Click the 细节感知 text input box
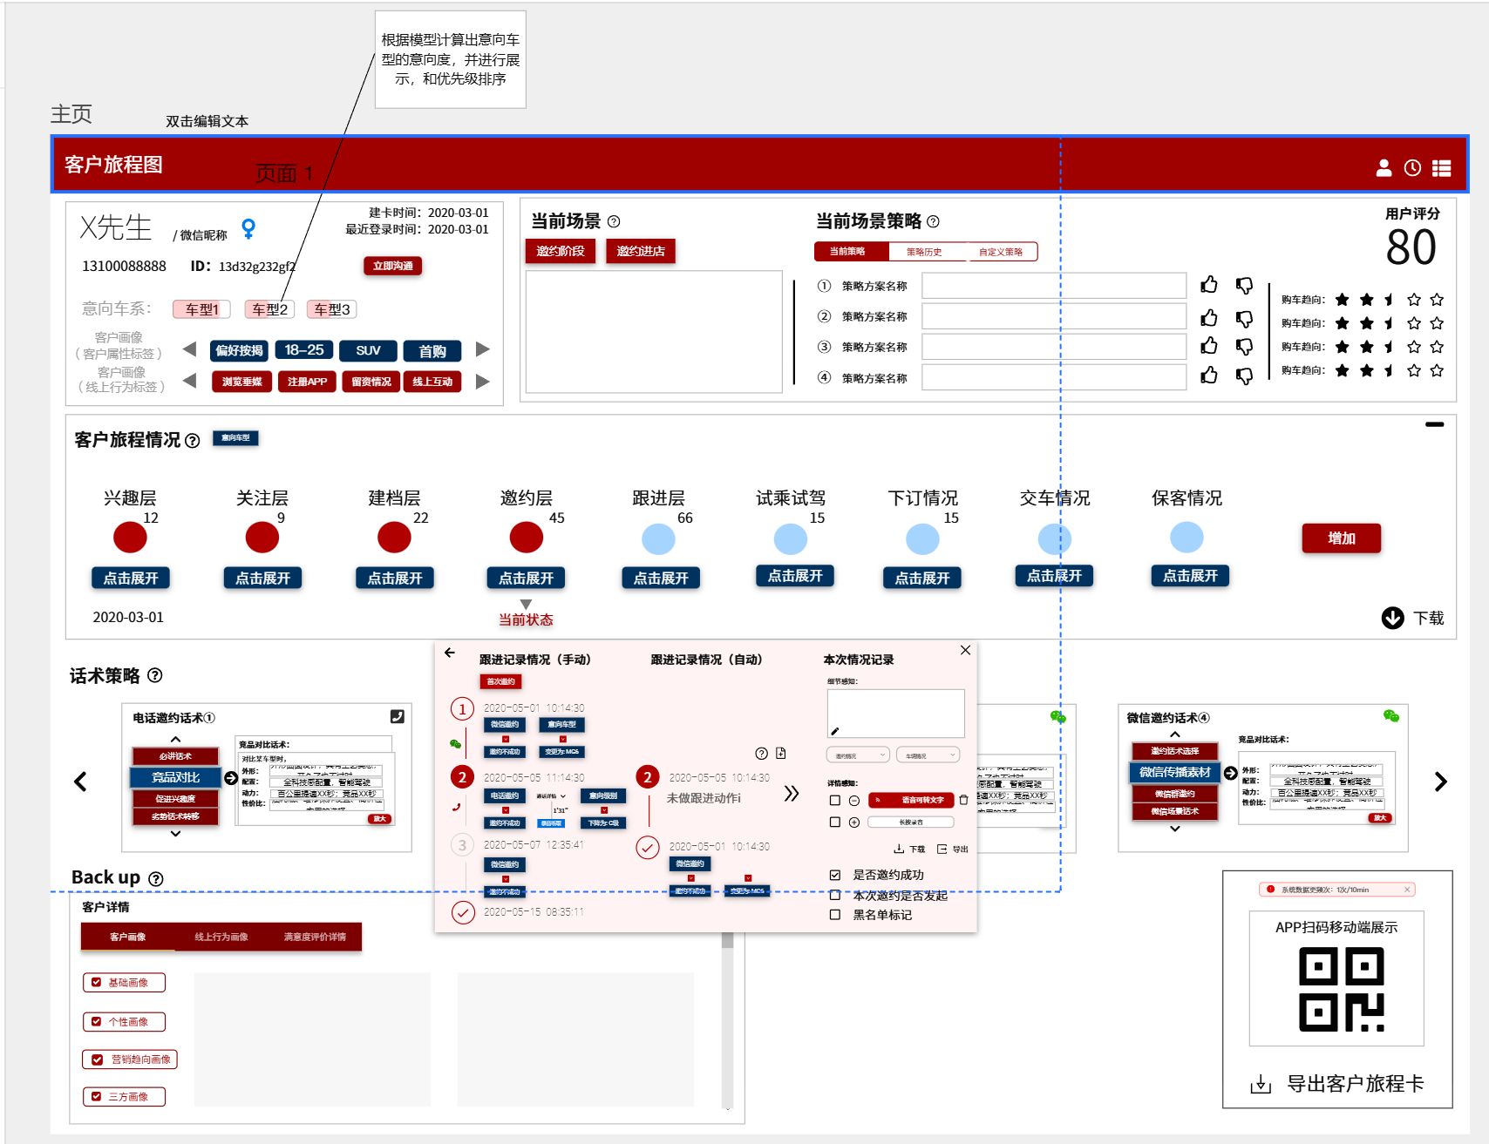The image size is (1489, 1144). point(895,713)
